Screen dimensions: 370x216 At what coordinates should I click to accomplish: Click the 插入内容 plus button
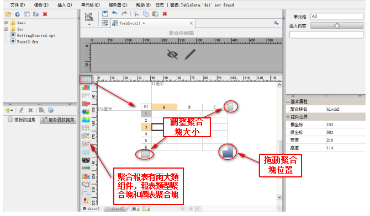[337, 26]
